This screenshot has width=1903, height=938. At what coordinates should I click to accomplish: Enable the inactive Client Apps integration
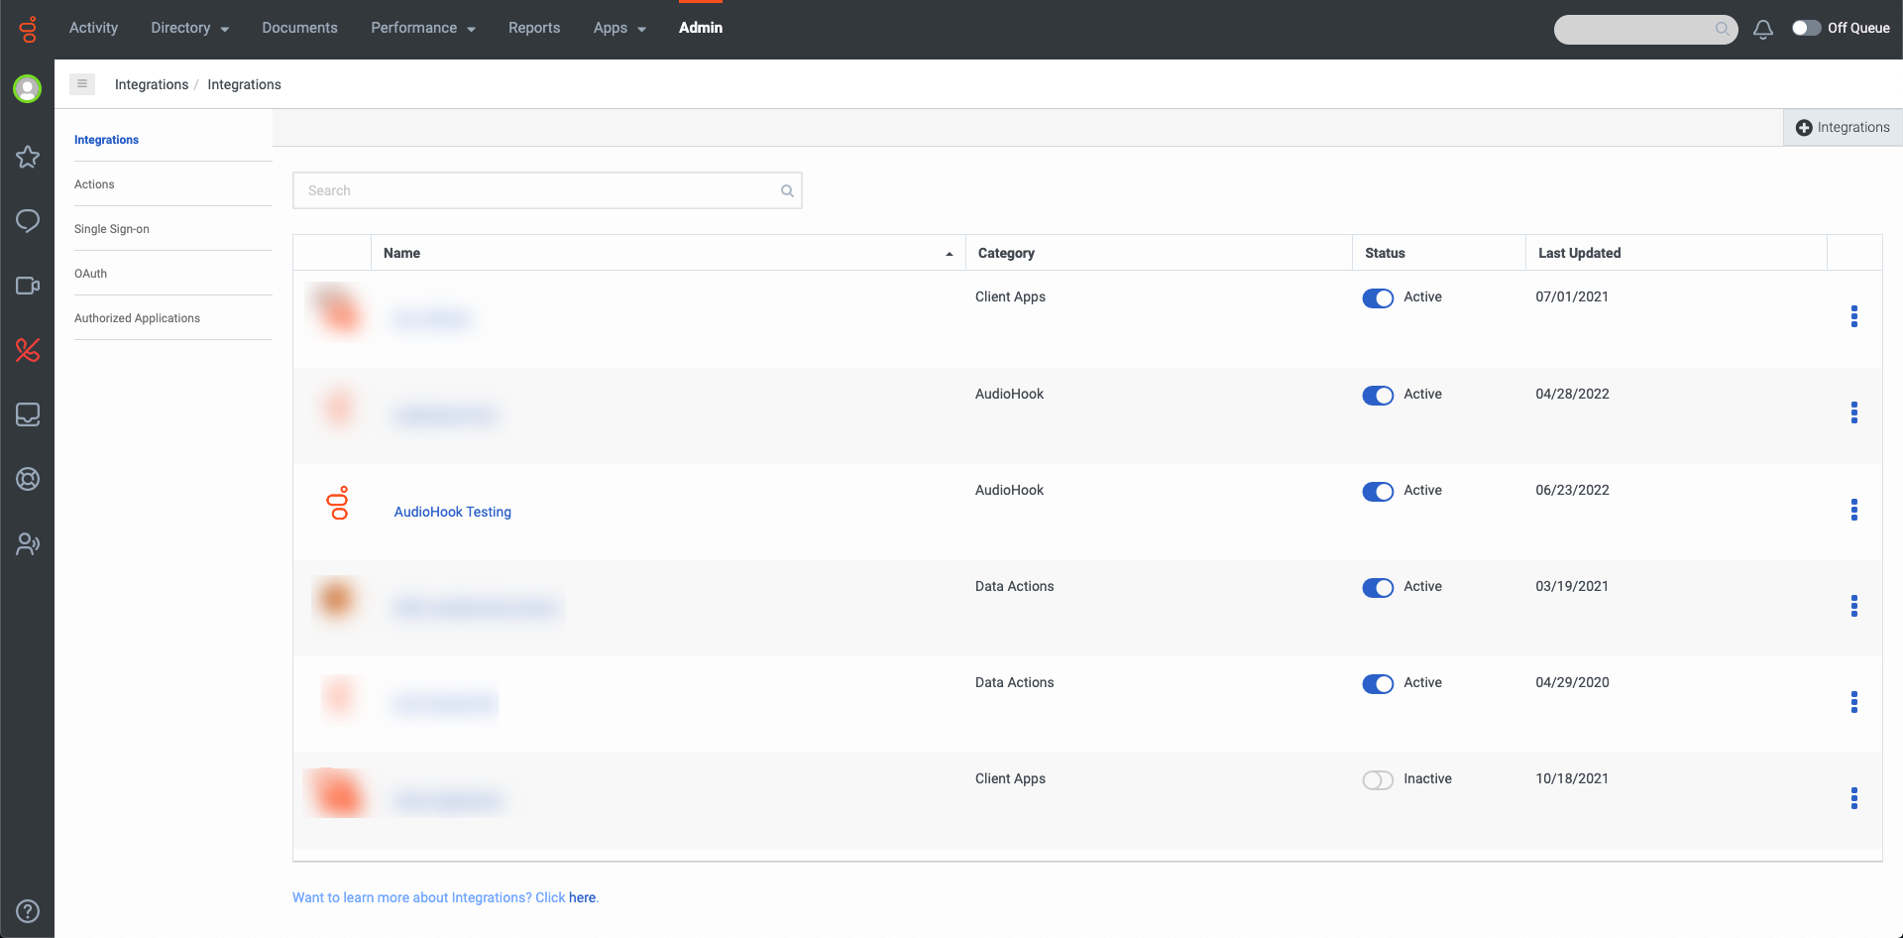tap(1377, 780)
